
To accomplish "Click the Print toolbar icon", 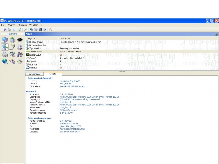I will pos(9,29).
